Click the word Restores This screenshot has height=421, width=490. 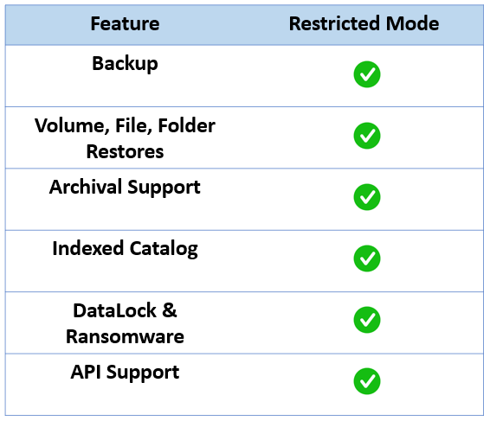click(125, 152)
